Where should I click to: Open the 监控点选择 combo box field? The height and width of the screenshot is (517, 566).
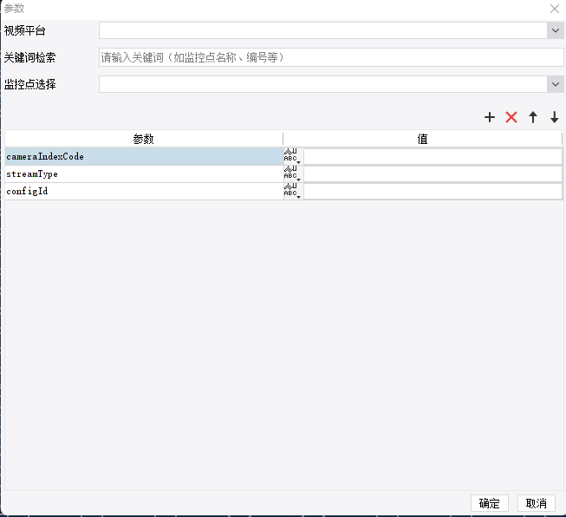[x=331, y=84]
